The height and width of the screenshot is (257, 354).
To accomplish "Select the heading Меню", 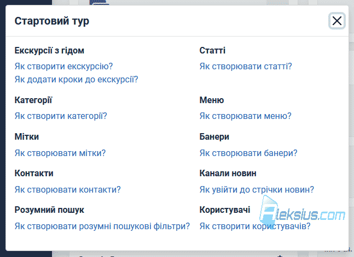I will click(x=212, y=100).
